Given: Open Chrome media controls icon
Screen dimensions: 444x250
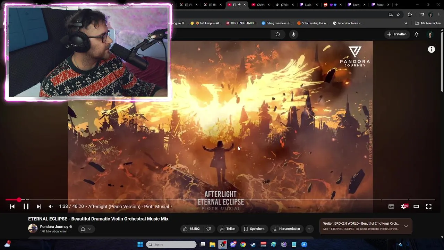Looking at the screenshot, I should point(422,14).
